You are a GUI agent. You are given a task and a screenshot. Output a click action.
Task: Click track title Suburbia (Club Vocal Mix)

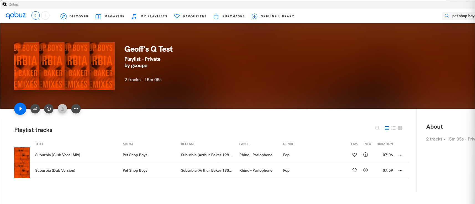pos(58,155)
